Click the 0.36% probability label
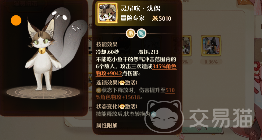This screenshot has height=140, width=262. coord(211,62)
